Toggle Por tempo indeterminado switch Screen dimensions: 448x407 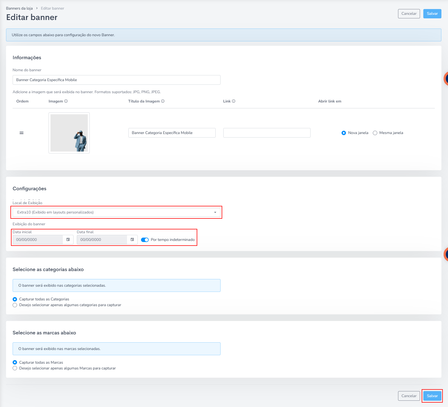tap(145, 240)
